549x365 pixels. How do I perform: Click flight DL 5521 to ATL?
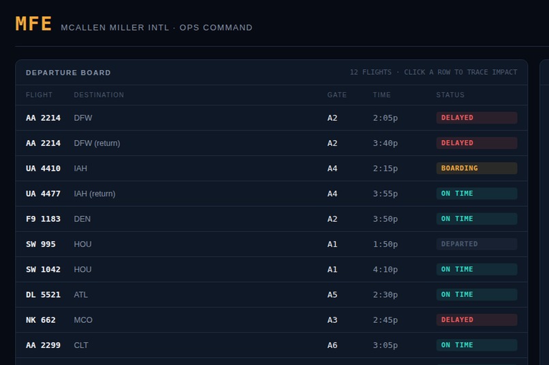(x=271, y=294)
